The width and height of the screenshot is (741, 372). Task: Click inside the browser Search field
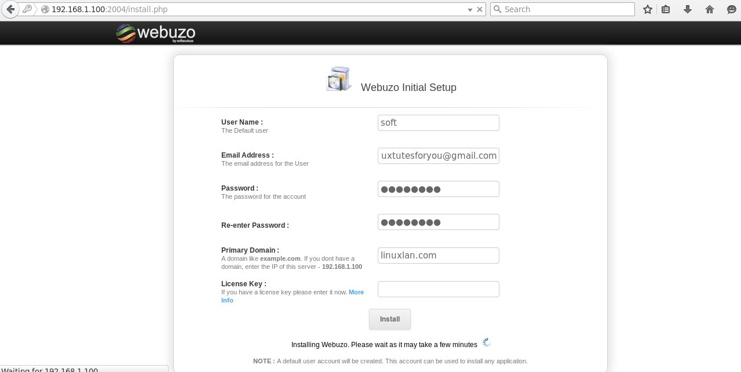point(563,9)
